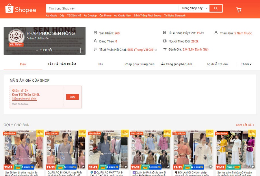Open the yellow and white outfit product thumbnail
Image resolution: width=260 pixels, height=176 pixels.
(x=235, y=150)
